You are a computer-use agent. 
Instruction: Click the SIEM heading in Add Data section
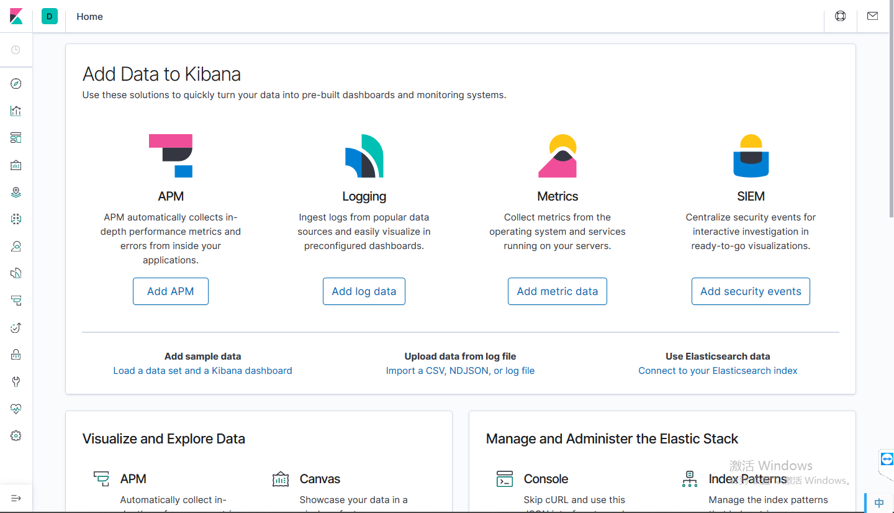click(x=751, y=196)
